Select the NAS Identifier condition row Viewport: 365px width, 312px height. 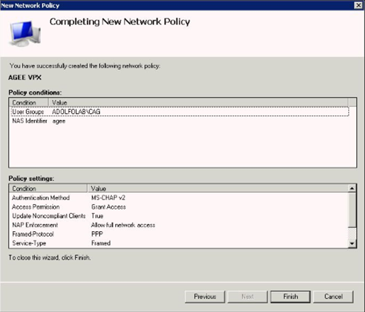(180, 121)
